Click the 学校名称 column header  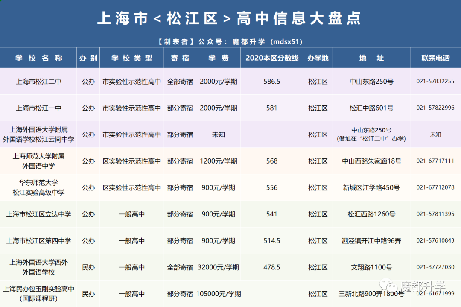(x=38, y=58)
